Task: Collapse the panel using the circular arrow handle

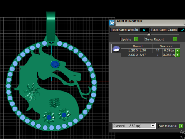Action: pos(149,34)
